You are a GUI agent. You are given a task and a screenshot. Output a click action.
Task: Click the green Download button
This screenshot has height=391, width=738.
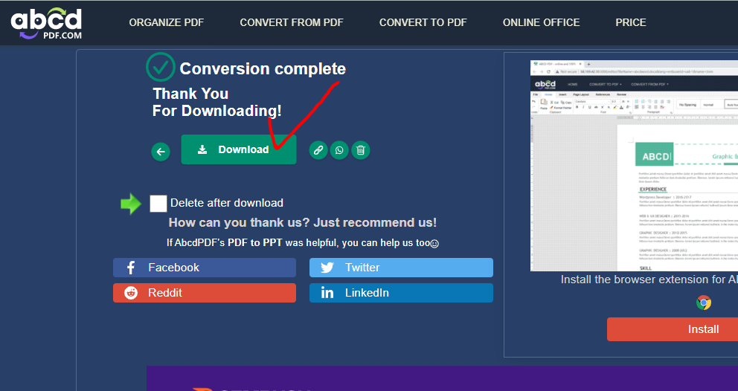pos(239,149)
